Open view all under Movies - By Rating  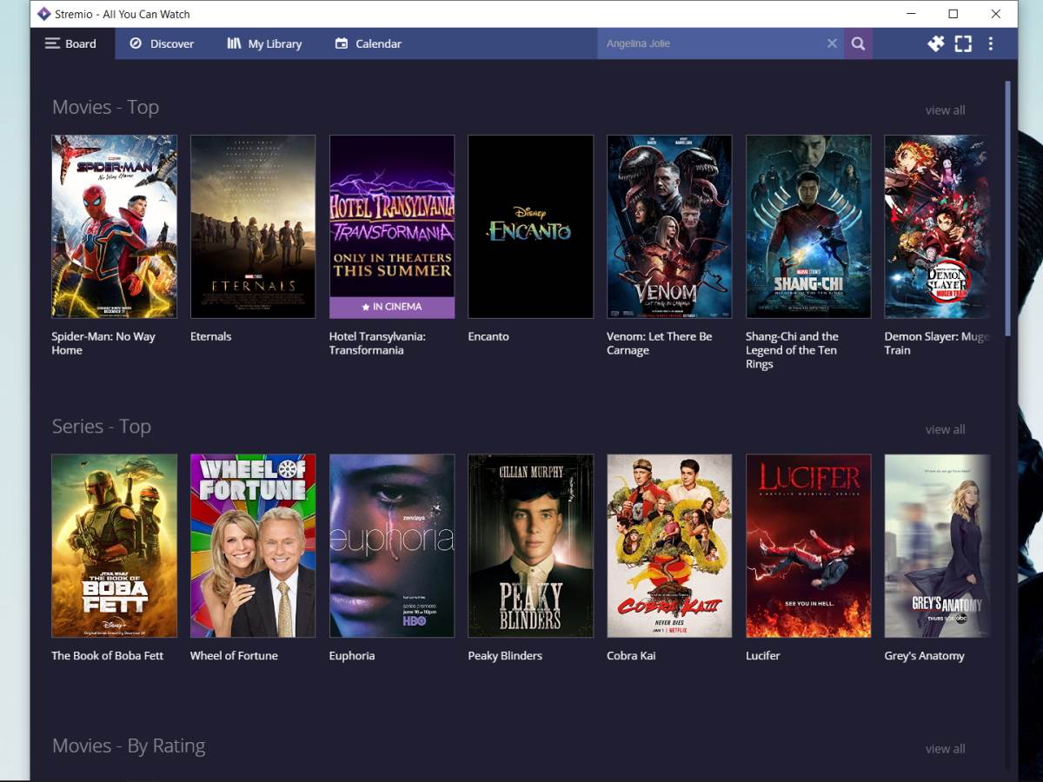click(x=945, y=748)
